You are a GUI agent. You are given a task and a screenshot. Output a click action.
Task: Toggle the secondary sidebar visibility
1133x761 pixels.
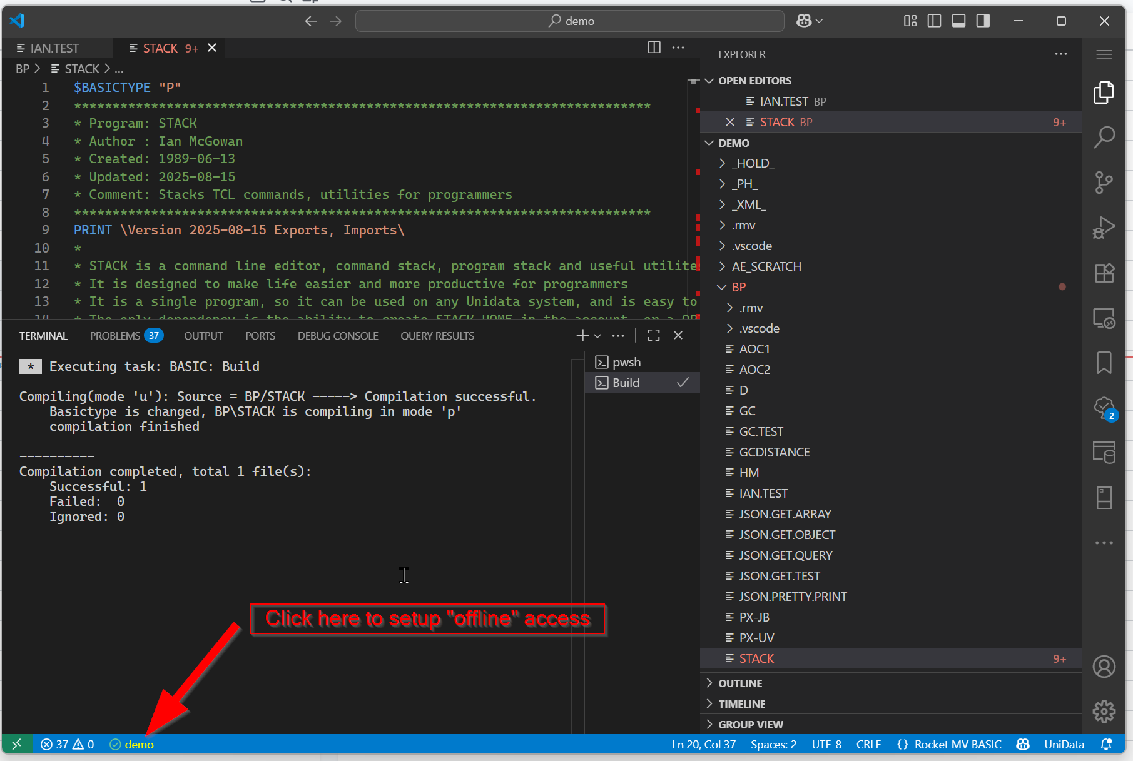click(x=982, y=21)
